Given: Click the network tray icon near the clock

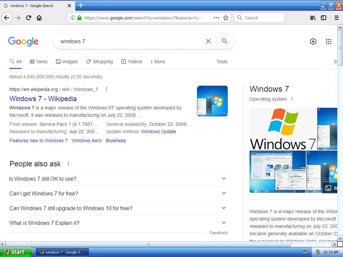Looking at the screenshot, I should [x=318, y=252].
